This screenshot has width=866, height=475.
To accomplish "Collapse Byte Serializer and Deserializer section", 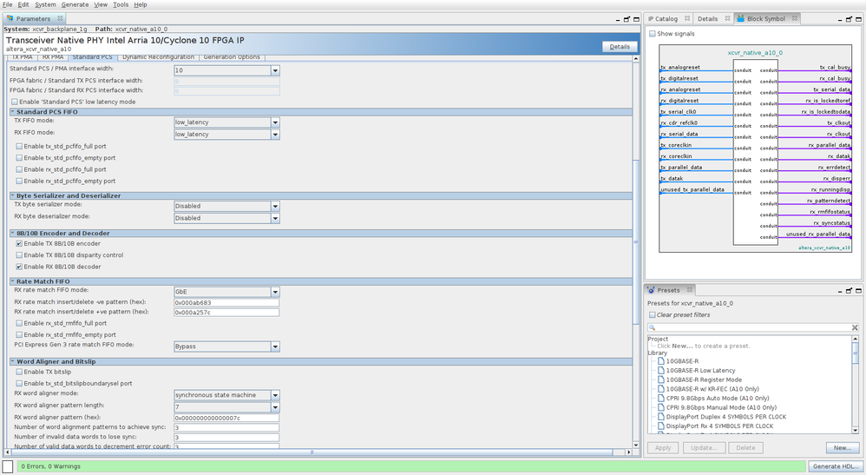I will tap(13, 195).
